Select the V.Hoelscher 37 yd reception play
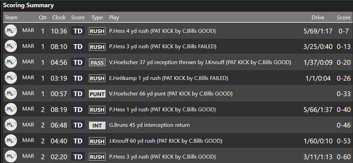 (200, 62)
